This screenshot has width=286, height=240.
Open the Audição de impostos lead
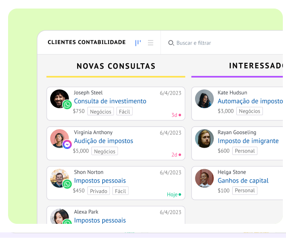[104, 141]
